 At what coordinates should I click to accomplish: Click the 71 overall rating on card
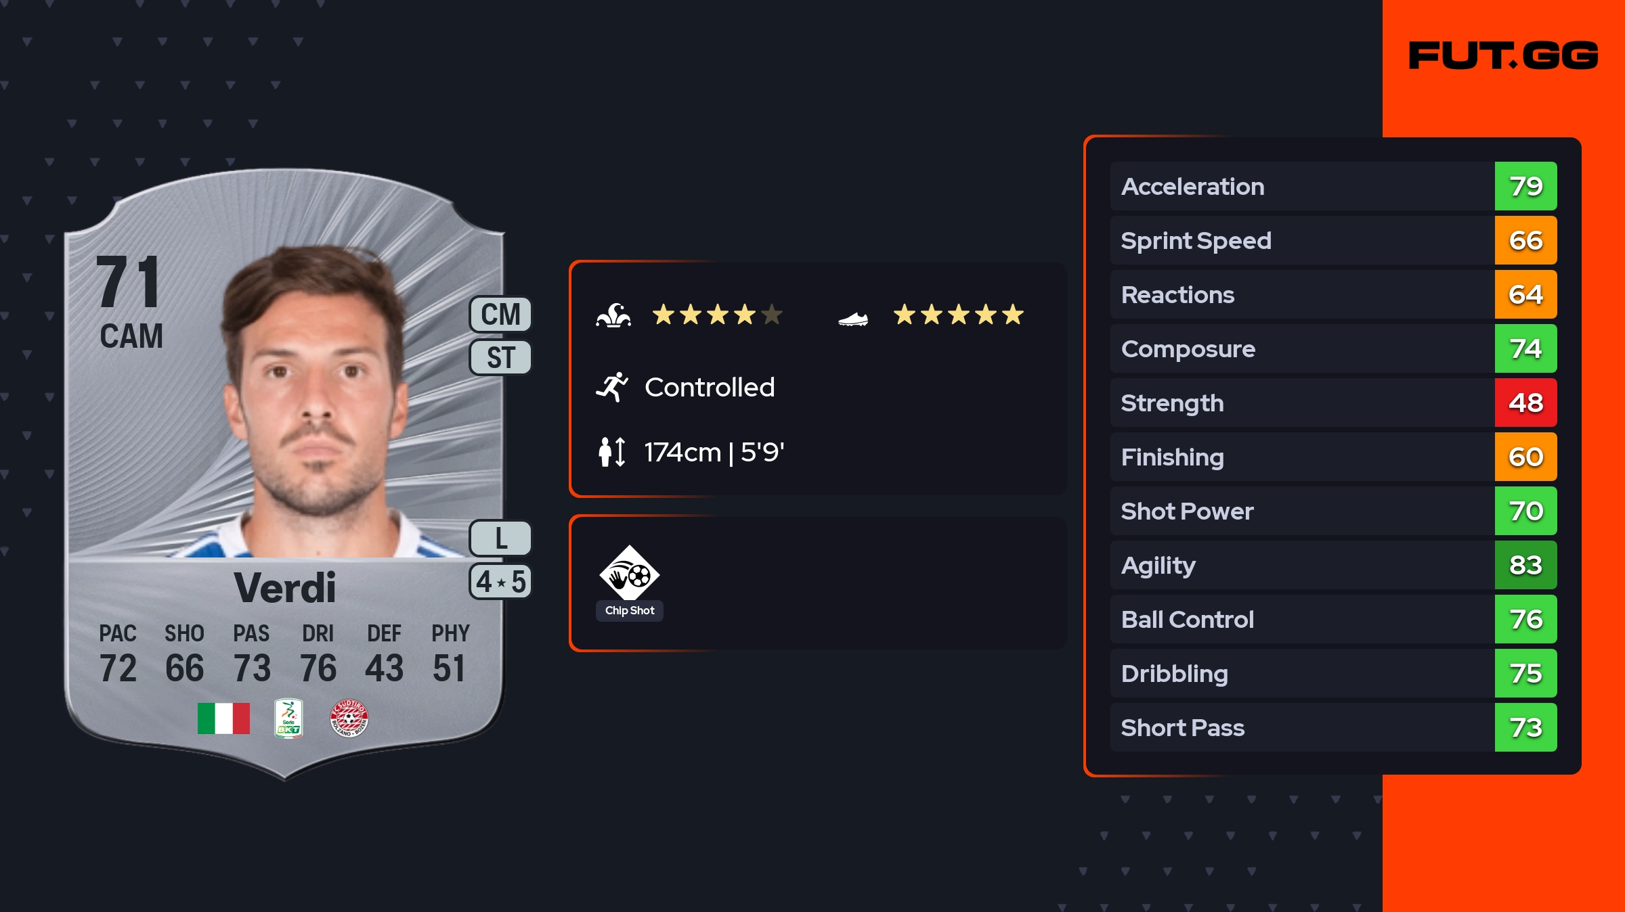tap(129, 281)
